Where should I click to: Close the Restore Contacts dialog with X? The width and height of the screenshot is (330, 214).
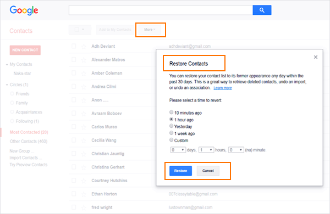click(316, 57)
